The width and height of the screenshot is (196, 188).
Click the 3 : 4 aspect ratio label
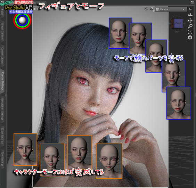(x=36, y=9)
